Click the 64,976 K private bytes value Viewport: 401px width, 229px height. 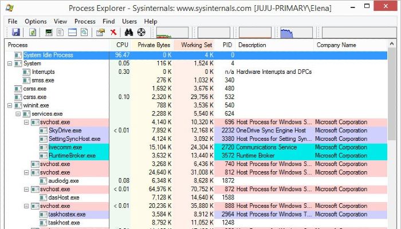[160, 189]
